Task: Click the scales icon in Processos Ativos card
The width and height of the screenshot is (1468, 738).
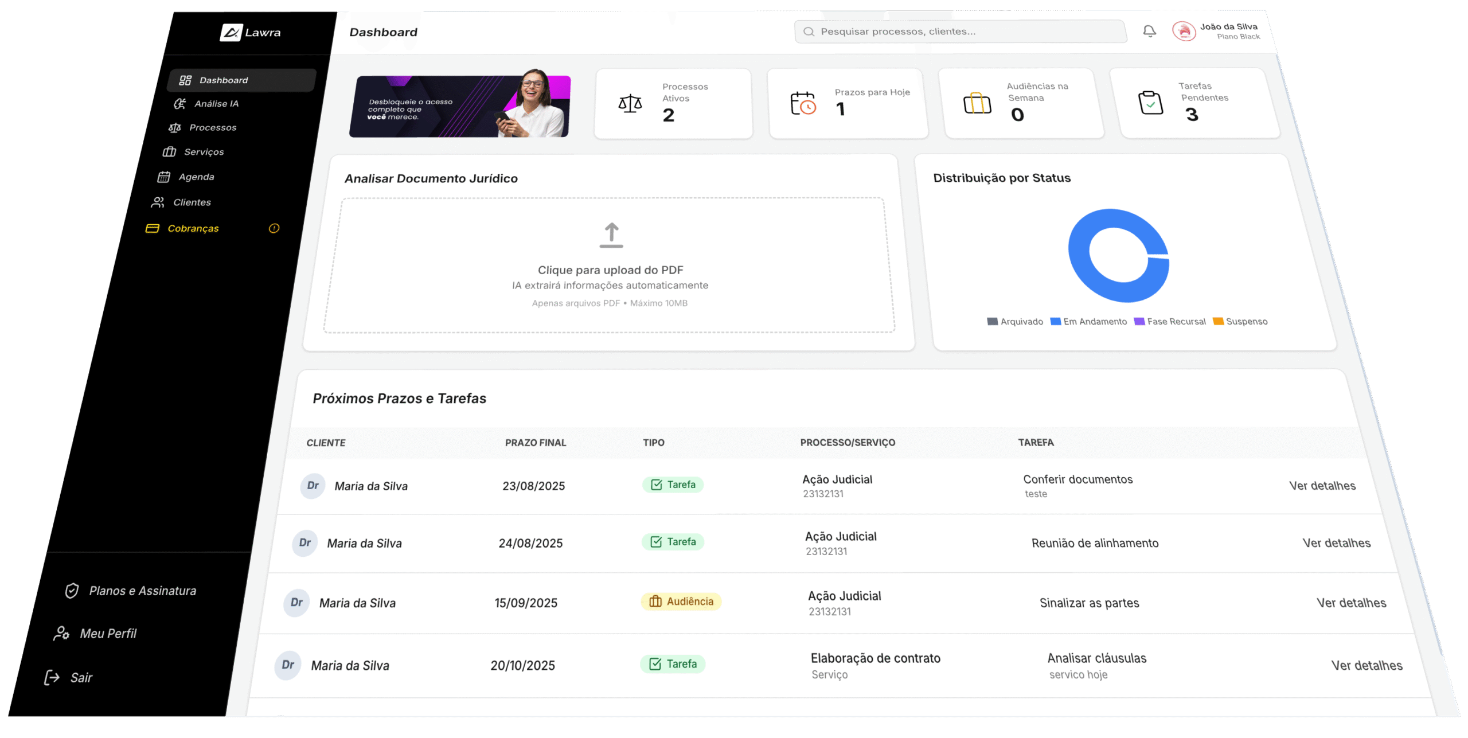Action: [630, 104]
